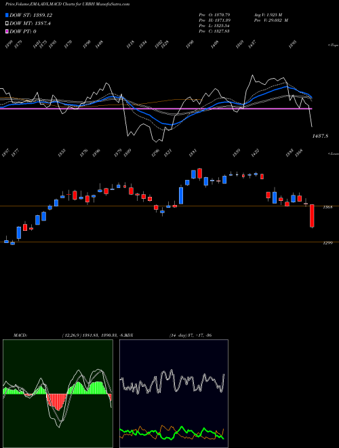Click the white DOW MT legend swatch
The width and height of the screenshot is (339, 448).
point(7,24)
